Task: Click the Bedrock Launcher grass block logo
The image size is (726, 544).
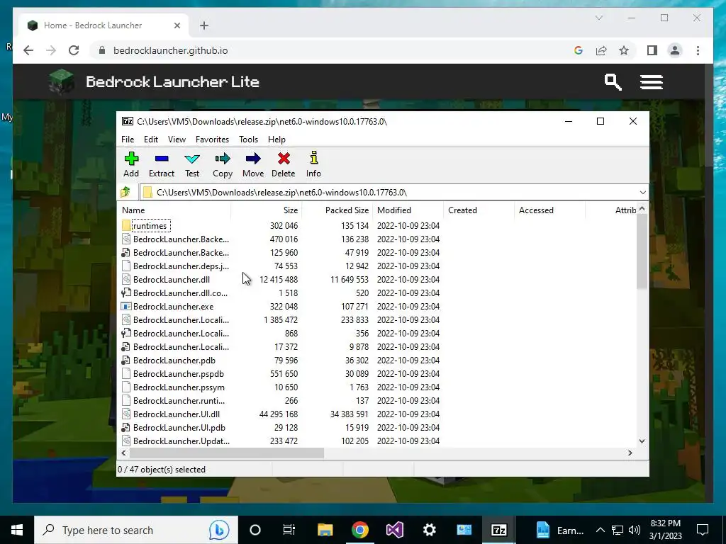Action: pos(62,81)
